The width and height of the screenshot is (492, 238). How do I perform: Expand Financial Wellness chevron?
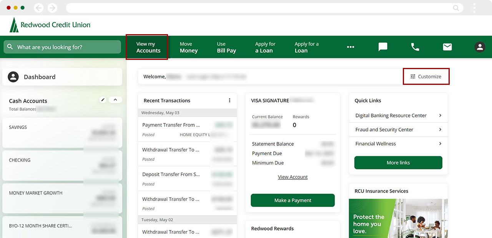pos(440,144)
